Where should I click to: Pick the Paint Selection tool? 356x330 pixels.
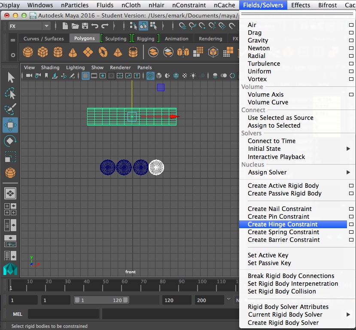point(10,109)
